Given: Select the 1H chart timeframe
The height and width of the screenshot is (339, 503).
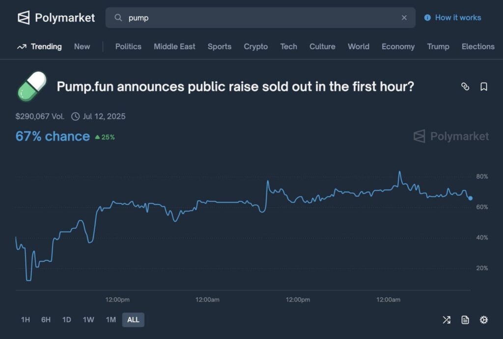Looking at the screenshot, I should 26,320.
